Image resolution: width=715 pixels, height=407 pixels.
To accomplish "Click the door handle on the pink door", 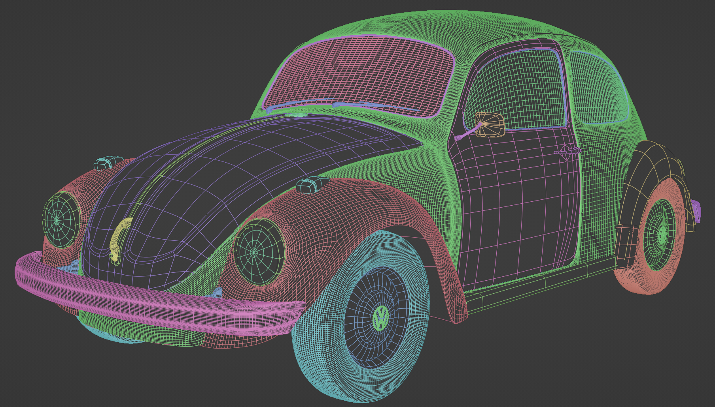I will [567, 151].
